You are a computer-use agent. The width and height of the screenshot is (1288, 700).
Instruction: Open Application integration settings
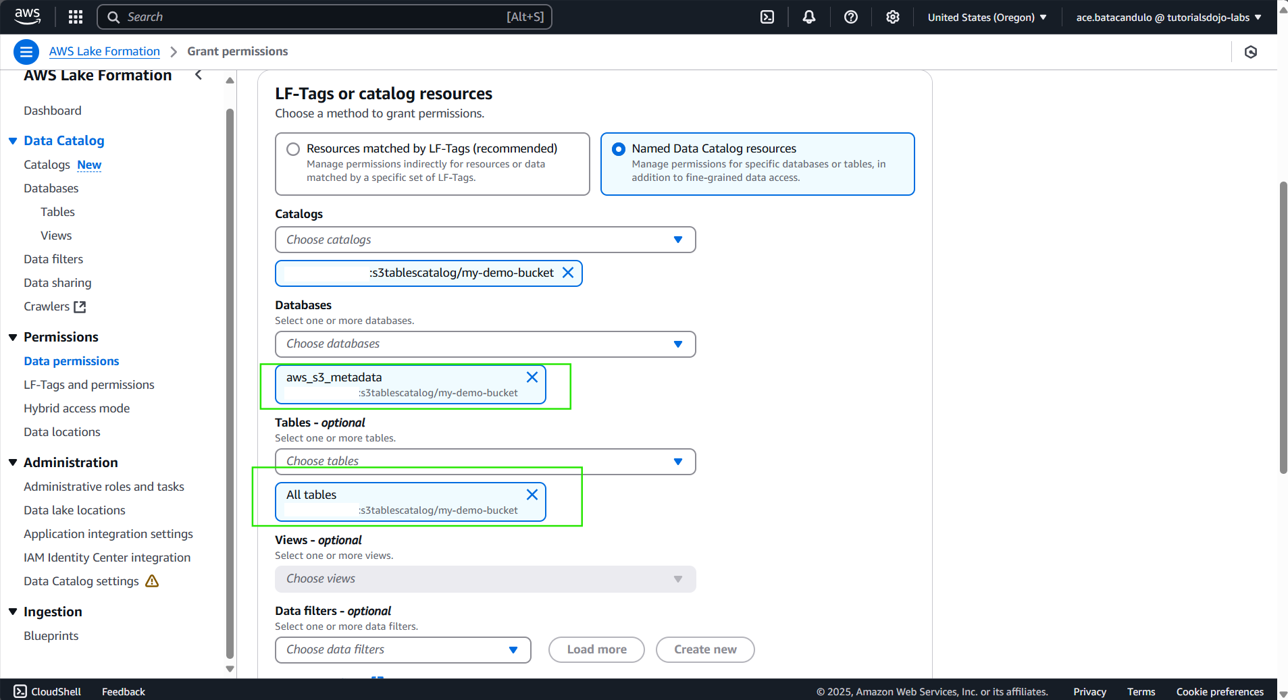(x=108, y=534)
